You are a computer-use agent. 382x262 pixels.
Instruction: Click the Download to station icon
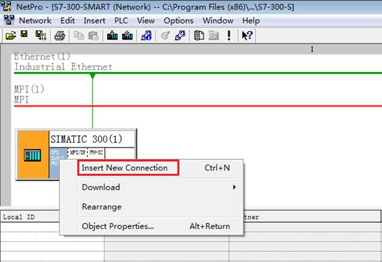113,36
